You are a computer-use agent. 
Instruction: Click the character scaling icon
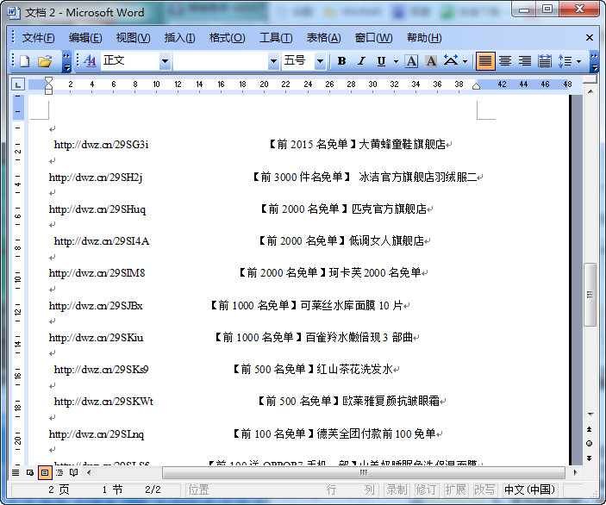point(451,60)
